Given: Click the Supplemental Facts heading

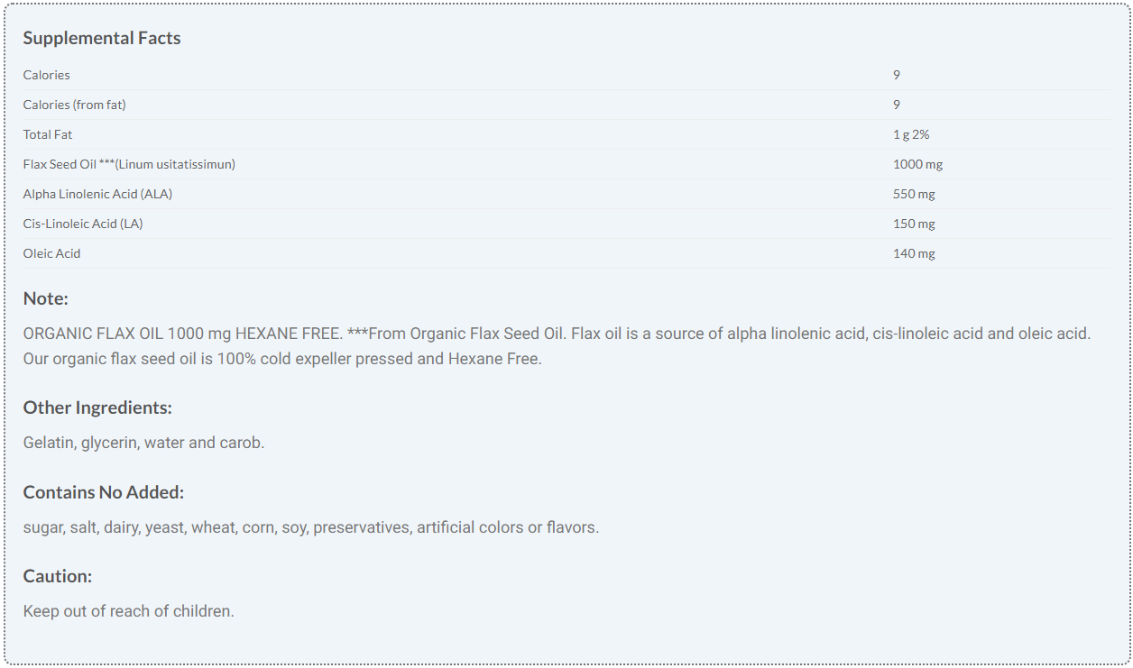Looking at the screenshot, I should click(102, 38).
